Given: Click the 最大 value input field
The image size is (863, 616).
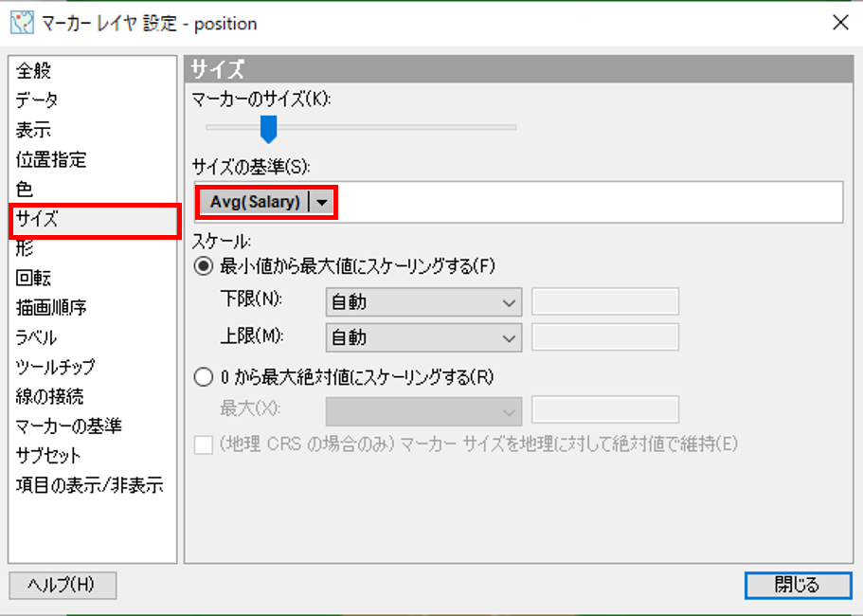Looking at the screenshot, I should pos(605,410).
